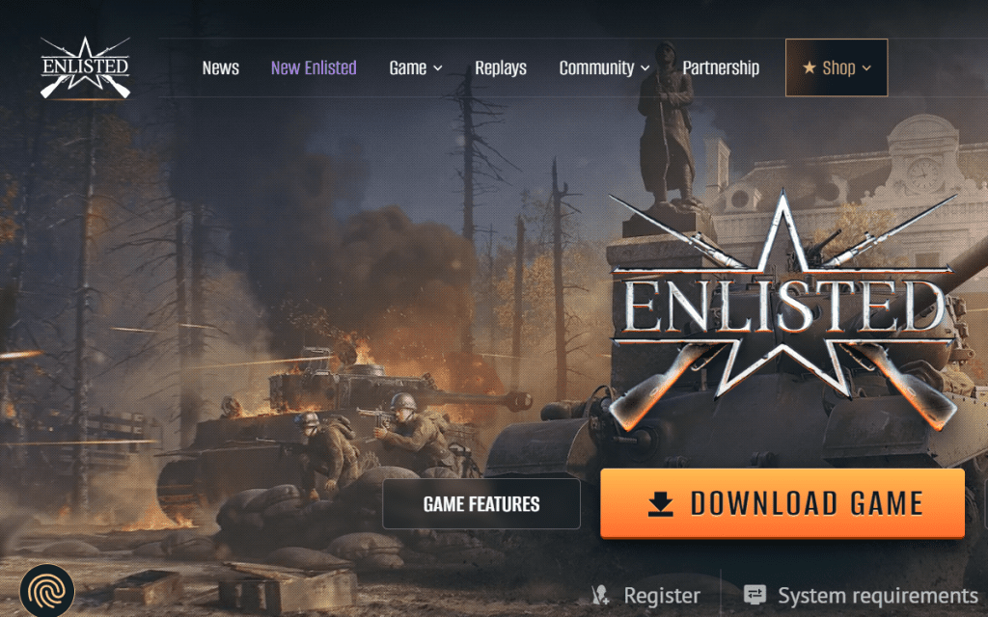Expand the Shop dropdown chevron
The width and height of the screenshot is (988, 617).
pyautogui.click(x=866, y=68)
